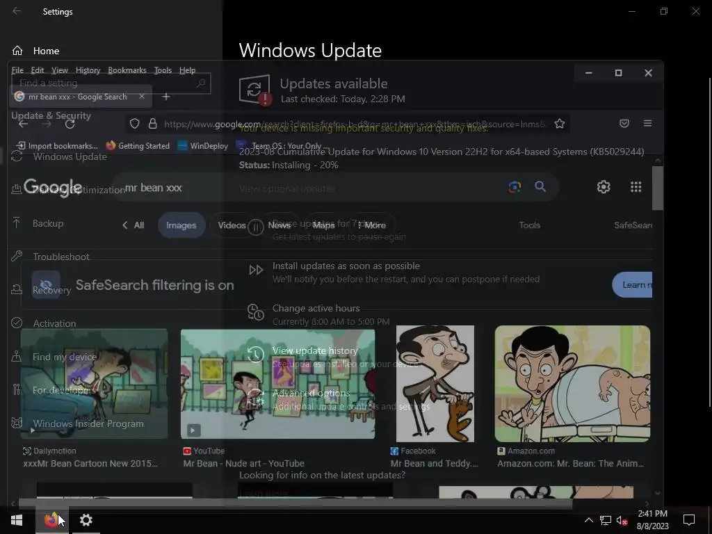
Task: Open Firefox Tools menu
Action: 163,70
